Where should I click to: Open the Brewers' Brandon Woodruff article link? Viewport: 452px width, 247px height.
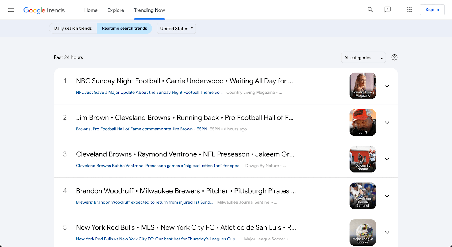[145, 202]
